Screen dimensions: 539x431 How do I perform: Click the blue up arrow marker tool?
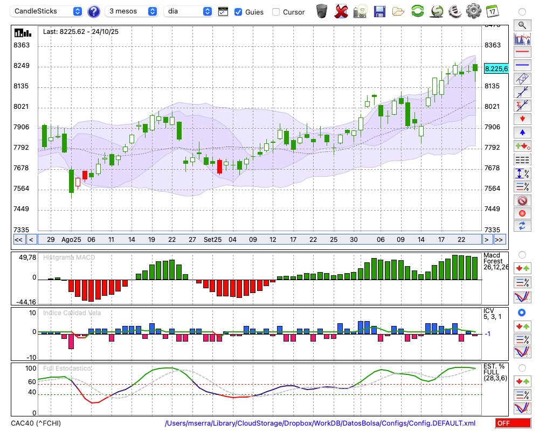pos(522,133)
